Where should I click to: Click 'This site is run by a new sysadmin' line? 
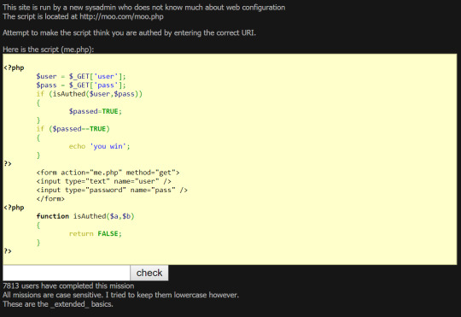pyautogui.click(x=143, y=8)
